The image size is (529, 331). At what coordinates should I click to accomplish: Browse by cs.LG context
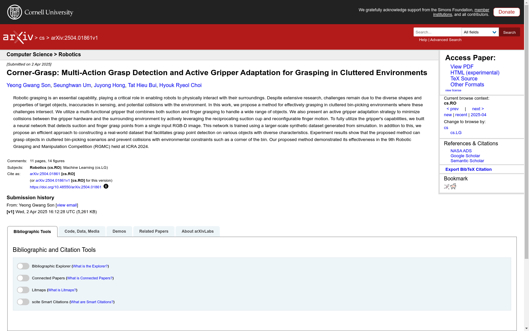[456, 133]
